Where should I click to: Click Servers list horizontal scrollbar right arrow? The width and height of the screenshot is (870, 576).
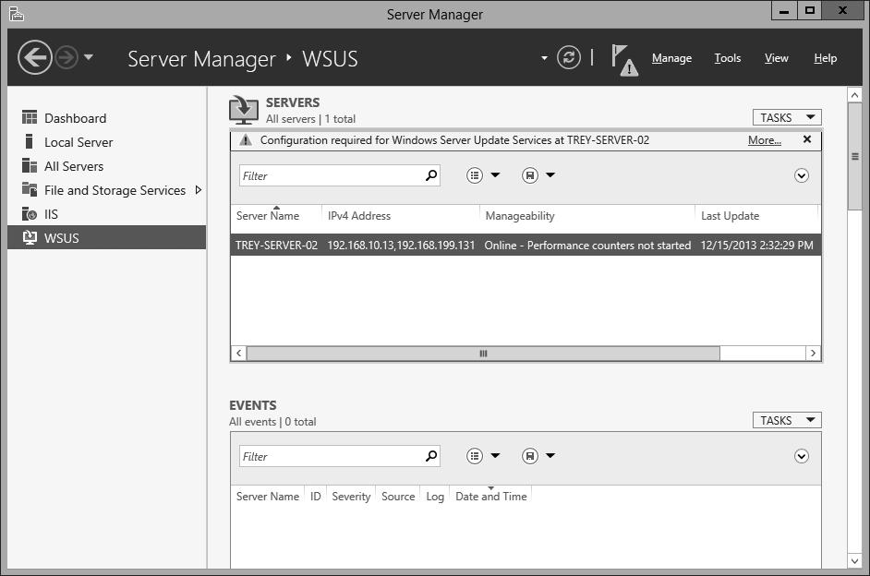tap(813, 354)
